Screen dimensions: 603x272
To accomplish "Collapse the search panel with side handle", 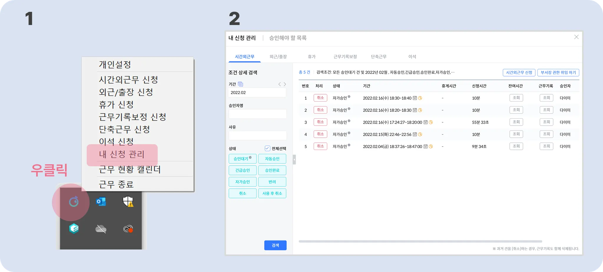I will point(294,160).
